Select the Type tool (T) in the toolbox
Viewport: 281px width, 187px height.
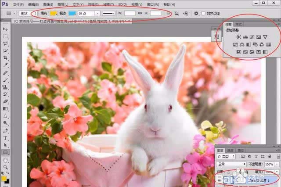[x=6, y=138]
